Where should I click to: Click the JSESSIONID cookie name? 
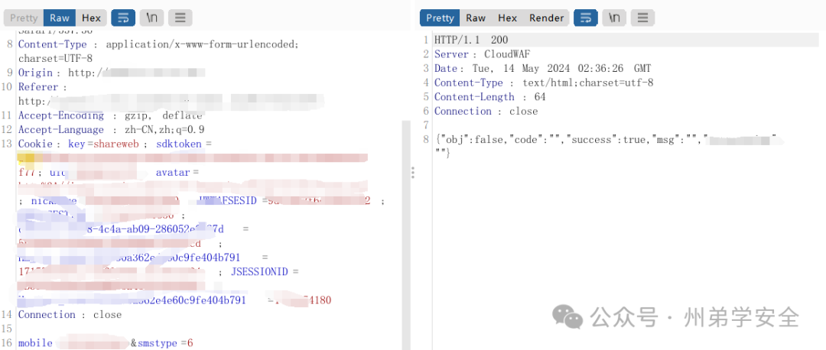pos(260,271)
